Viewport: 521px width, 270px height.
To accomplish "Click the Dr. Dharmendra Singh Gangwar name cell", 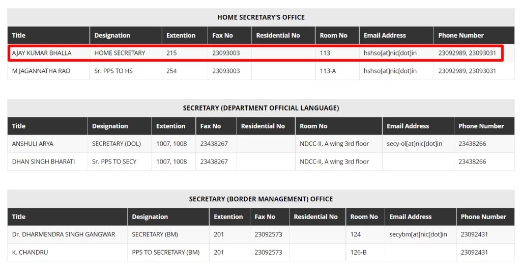I will (x=64, y=234).
